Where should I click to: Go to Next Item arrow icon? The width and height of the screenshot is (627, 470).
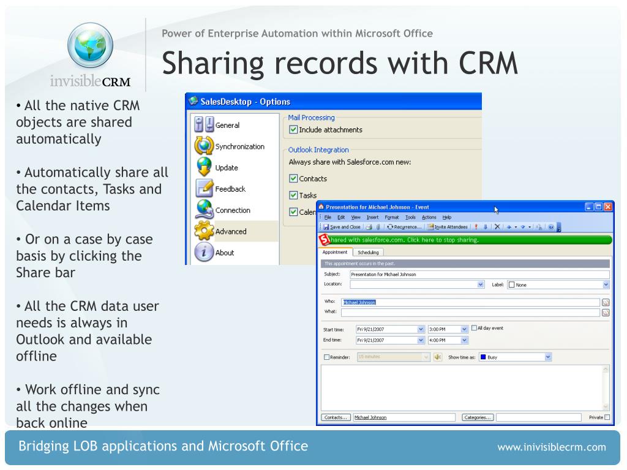point(523,227)
